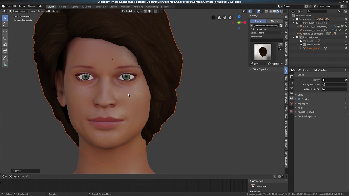Open the File menu

[8, 6]
